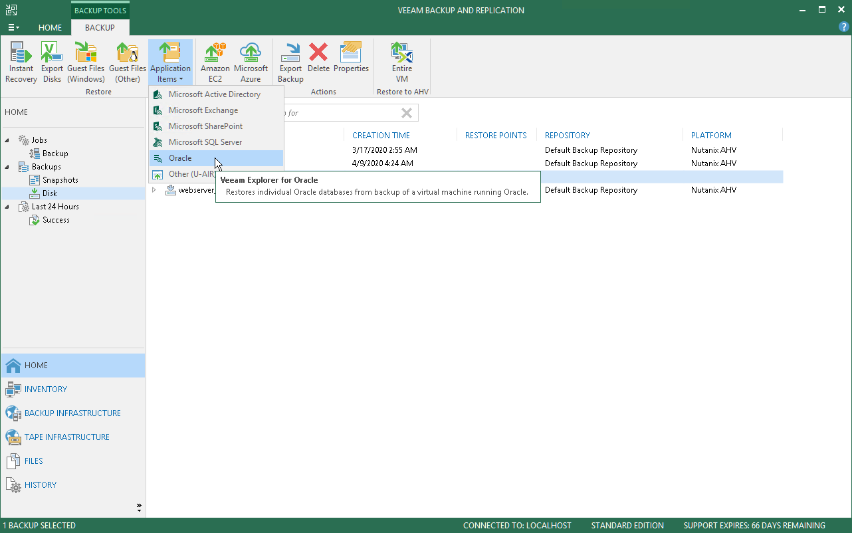Select Backup under Jobs in the tree

55,154
